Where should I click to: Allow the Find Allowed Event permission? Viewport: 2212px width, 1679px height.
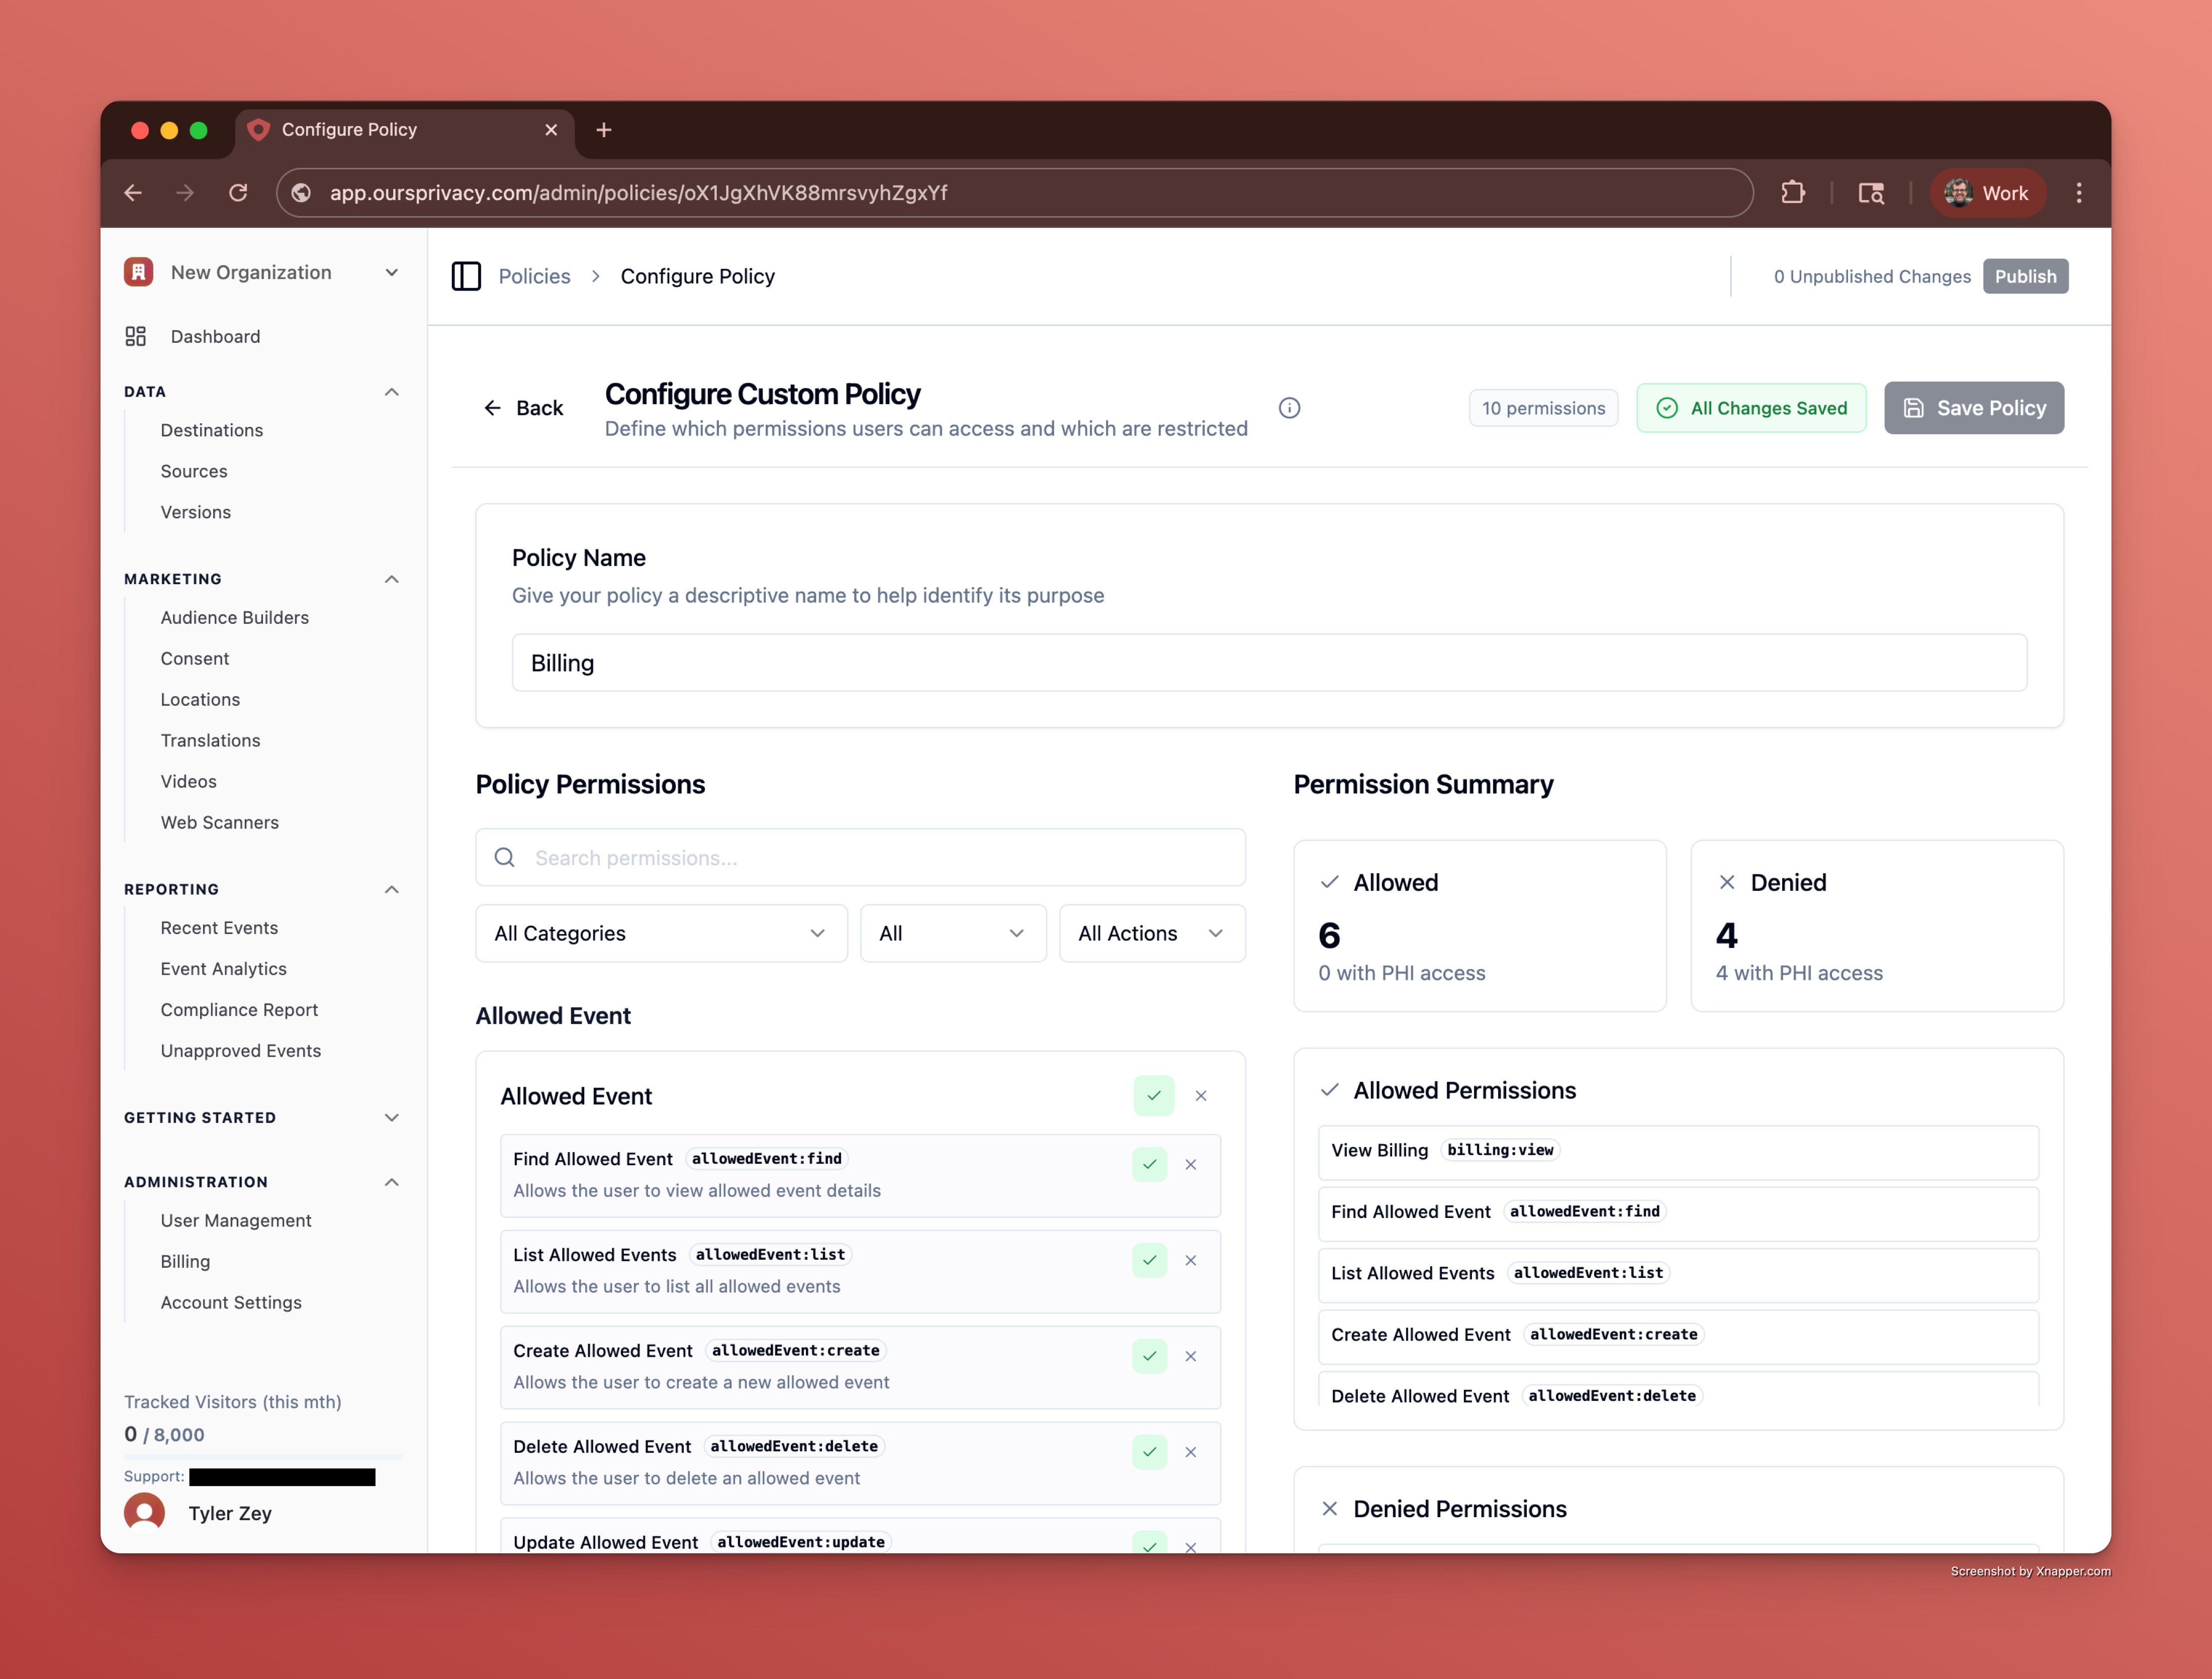[1150, 1164]
